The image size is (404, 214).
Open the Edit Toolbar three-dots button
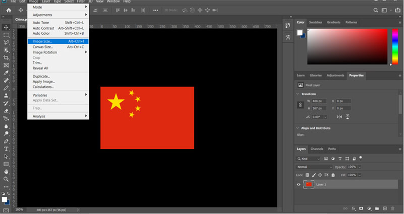point(6,187)
